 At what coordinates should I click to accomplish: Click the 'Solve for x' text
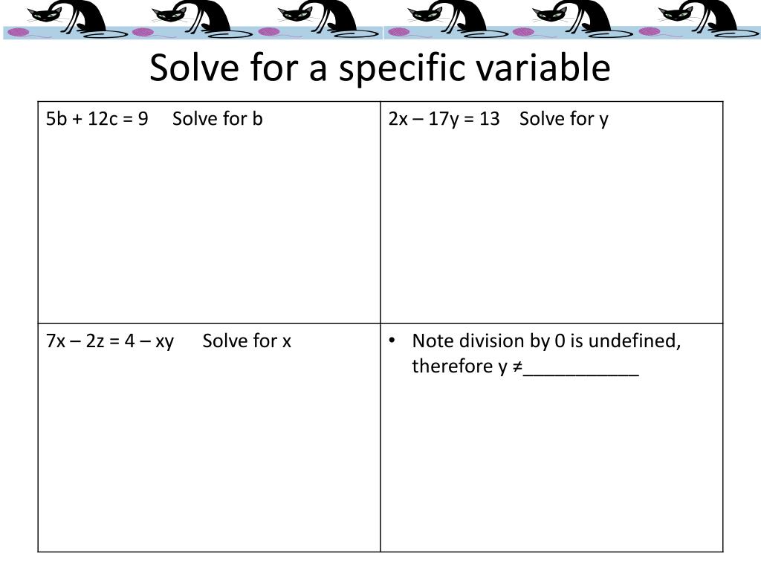click(247, 341)
